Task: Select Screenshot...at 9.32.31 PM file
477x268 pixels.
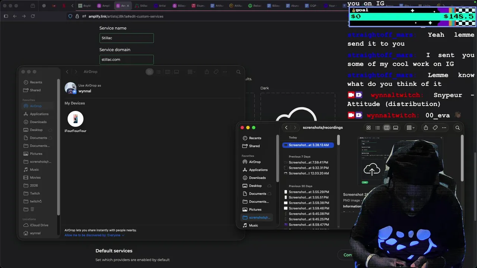Action: pyautogui.click(x=308, y=168)
